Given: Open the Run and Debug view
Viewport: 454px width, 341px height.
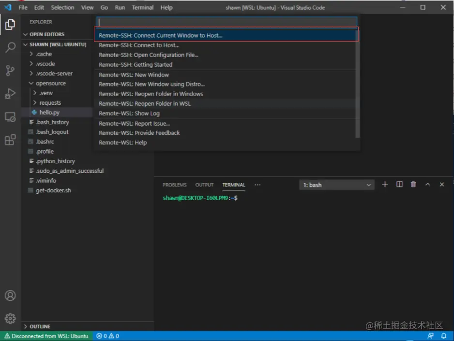Looking at the screenshot, I should click(x=11, y=94).
